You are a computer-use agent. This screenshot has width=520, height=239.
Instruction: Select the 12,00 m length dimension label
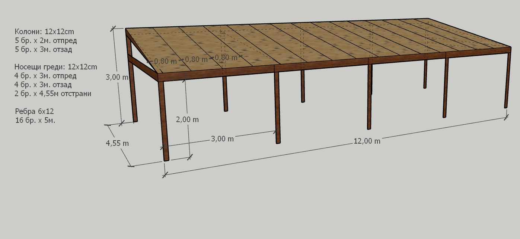[367, 141]
